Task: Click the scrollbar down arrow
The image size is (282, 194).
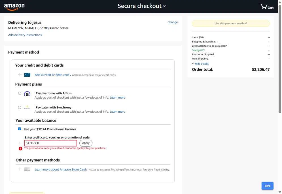Action: tap(280, 192)
